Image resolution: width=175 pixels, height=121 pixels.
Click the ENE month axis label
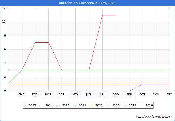point(21,94)
